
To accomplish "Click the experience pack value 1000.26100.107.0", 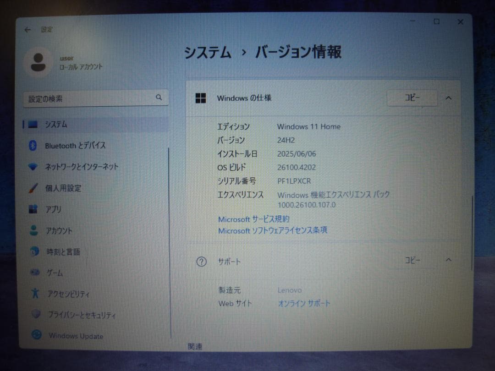I will [307, 205].
